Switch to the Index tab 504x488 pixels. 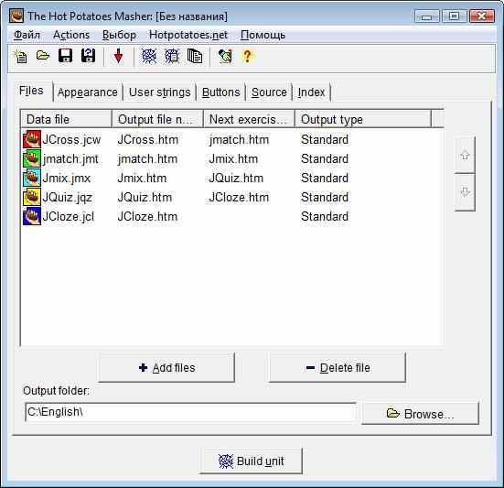(x=311, y=92)
